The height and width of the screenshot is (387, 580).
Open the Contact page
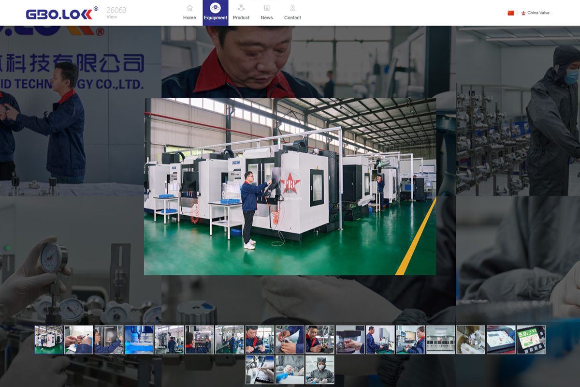pyautogui.click(x=292, y=13)
